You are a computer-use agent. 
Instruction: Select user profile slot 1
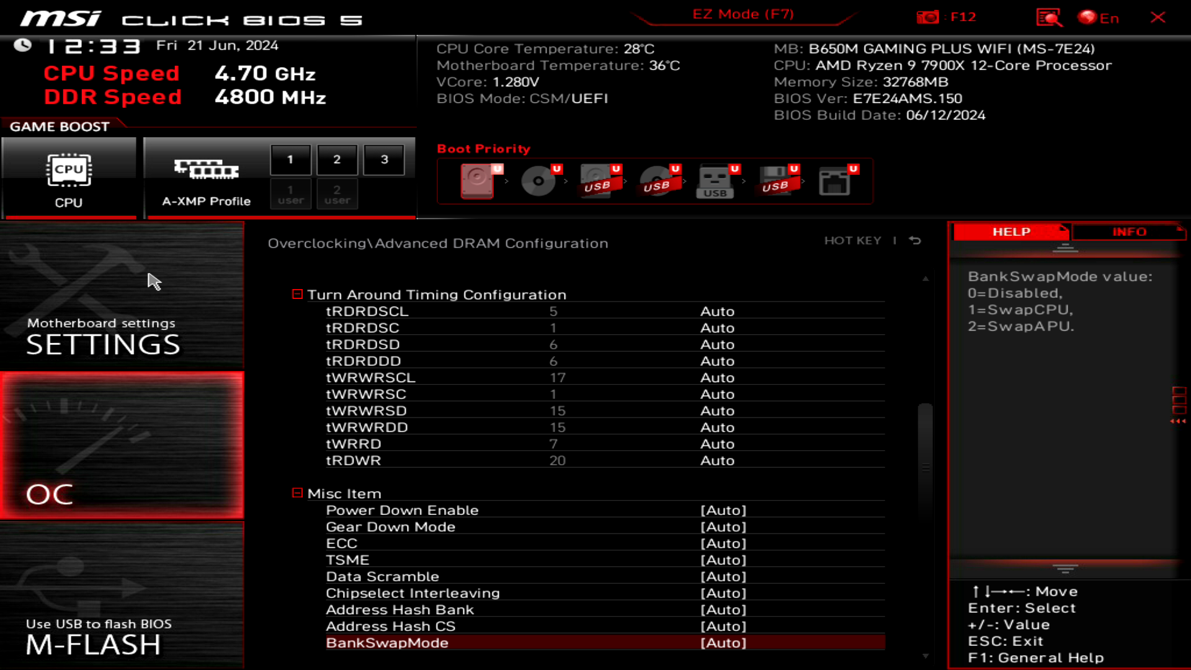click(x=290, y=194)
